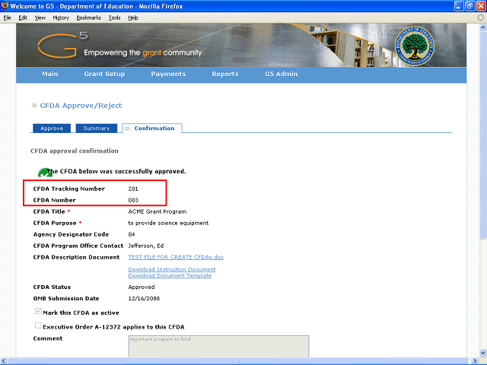487x365 pixels.
Task: Click Download Document Template link
Action: 170,275
